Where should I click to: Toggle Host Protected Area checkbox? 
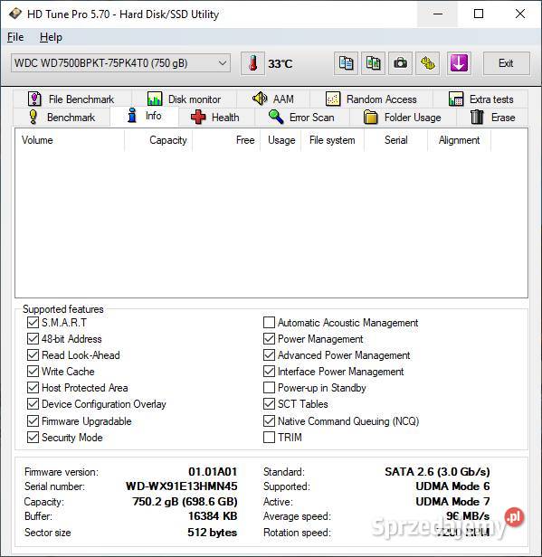click(x=33, y=388)
